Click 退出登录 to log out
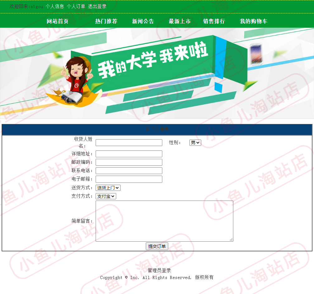The image size is (314, 294). click(97, 7)
